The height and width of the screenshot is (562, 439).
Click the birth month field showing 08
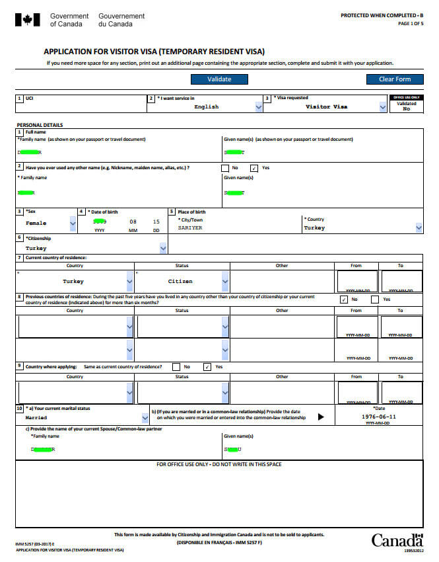[133, 222]
